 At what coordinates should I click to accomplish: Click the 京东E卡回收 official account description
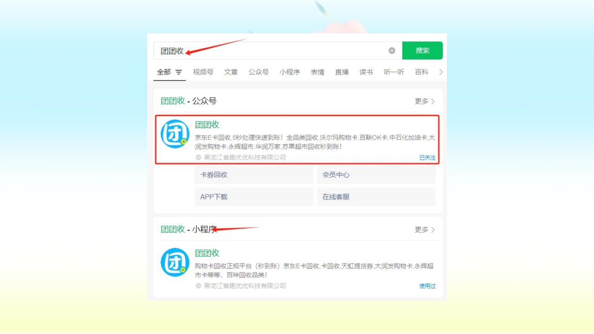click(315, 142)
